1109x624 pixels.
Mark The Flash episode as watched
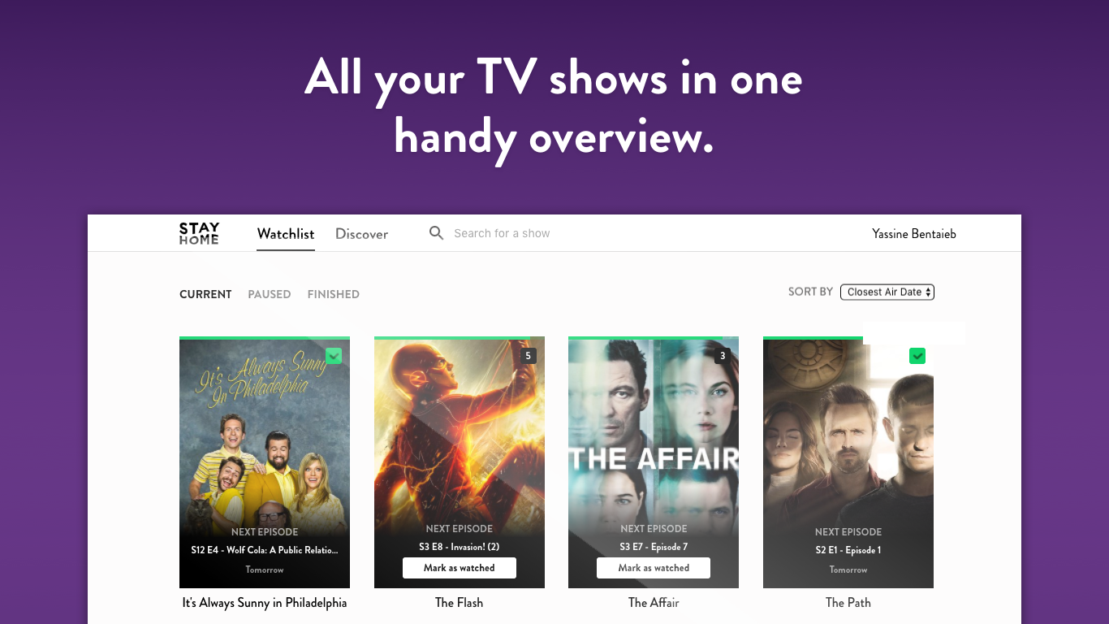click(460, 568)
